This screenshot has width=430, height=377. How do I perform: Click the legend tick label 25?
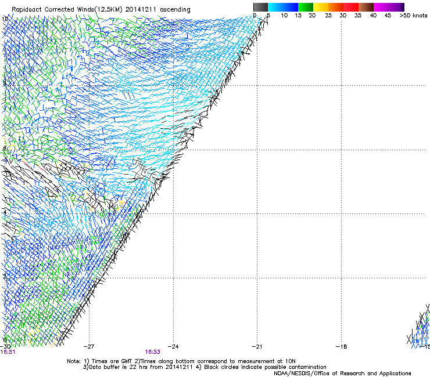(x=328, y=15)
